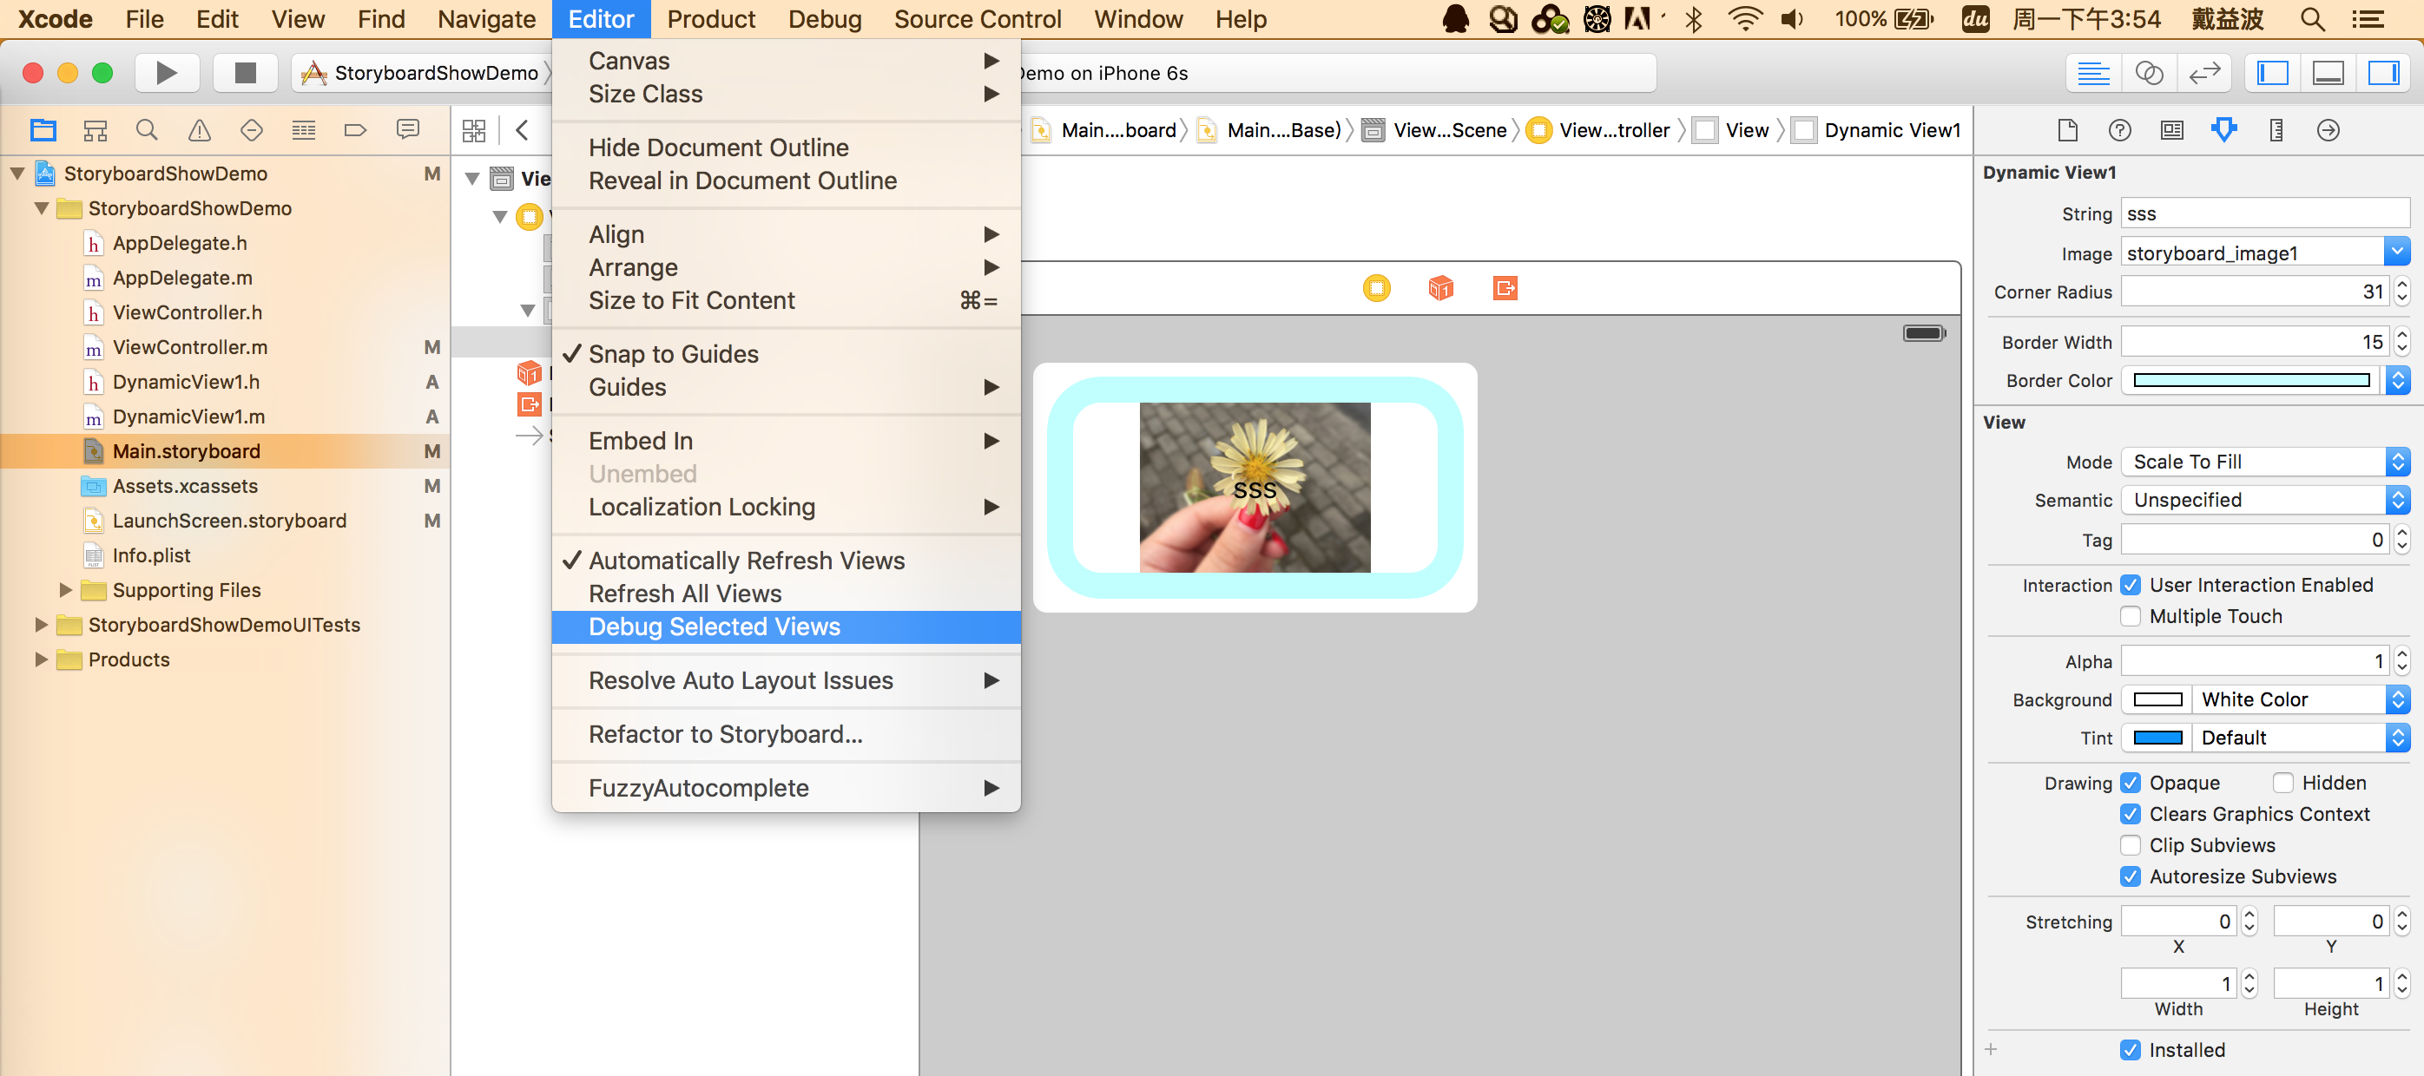Screen dimensions: 2424x1076
Task: Toggle the Installed checkbox
Action: [2131, 1050]
